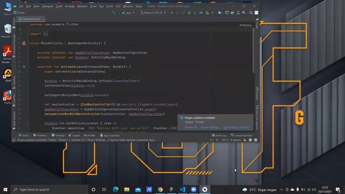Open Device Manager phone icon in toolbar
345x194 pixels.
coord(238,13)
